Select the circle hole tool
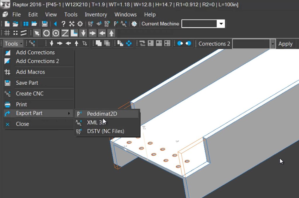 click(46, 33)
